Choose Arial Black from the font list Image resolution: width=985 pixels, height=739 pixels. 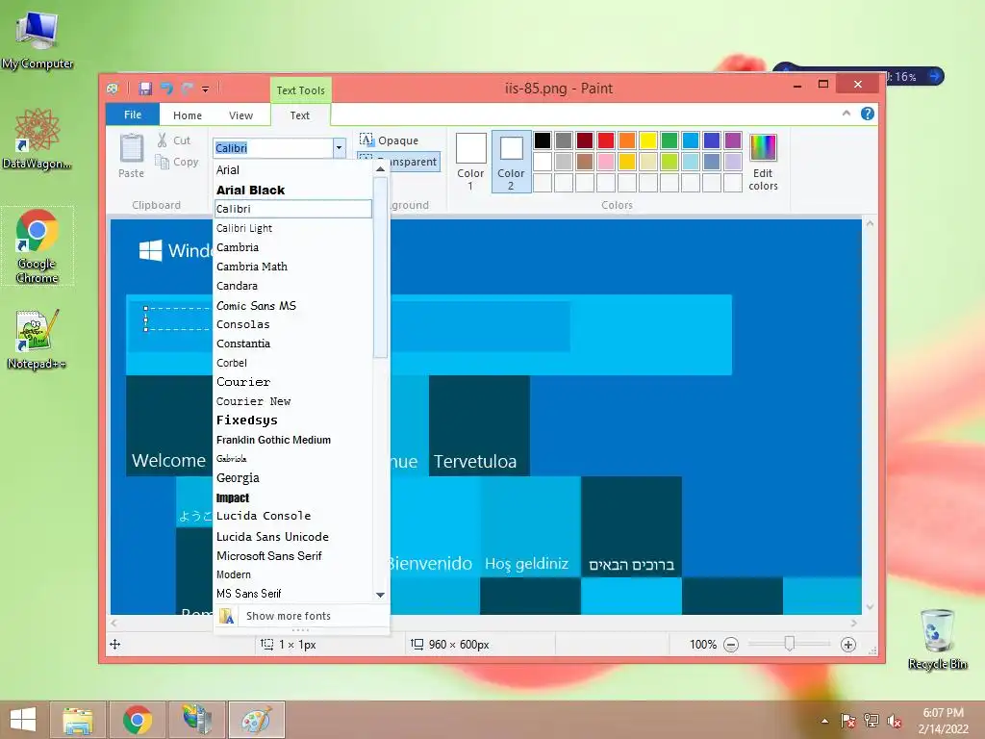pos(292,190)
